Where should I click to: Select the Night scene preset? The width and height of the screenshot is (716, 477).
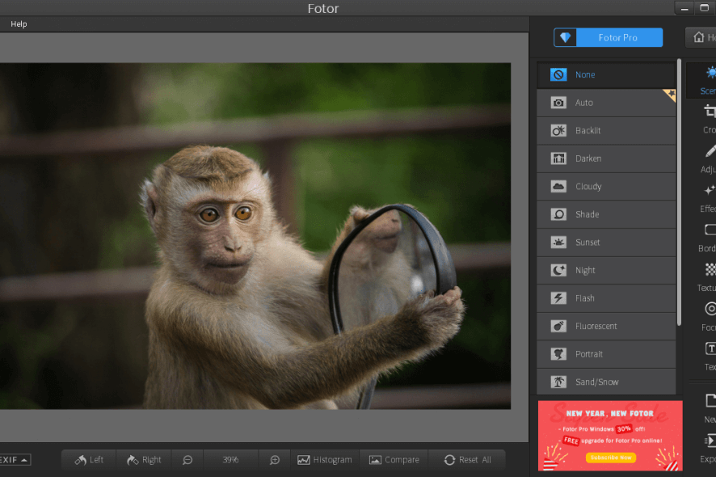point(606,271)
